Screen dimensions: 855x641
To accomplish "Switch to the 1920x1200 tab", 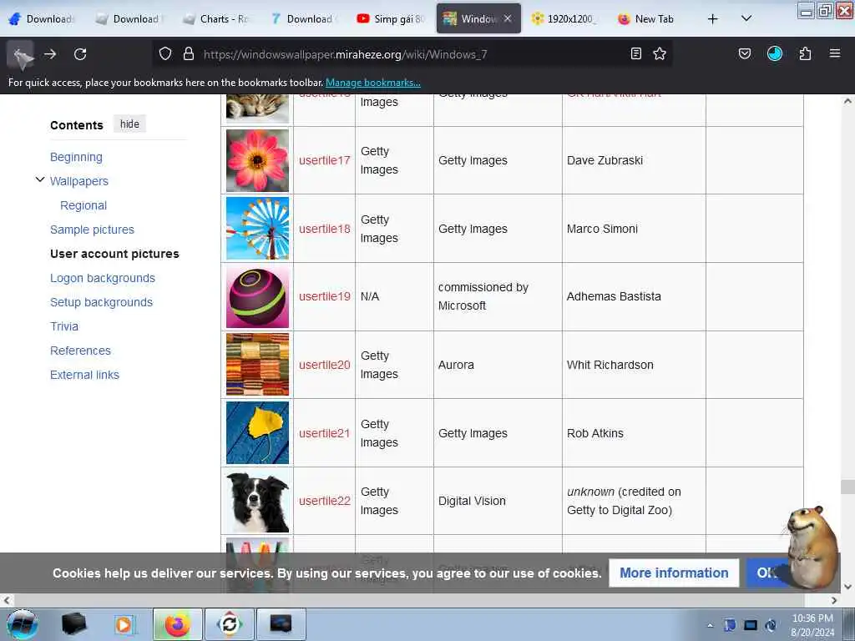I will click(x=564, y=19).
